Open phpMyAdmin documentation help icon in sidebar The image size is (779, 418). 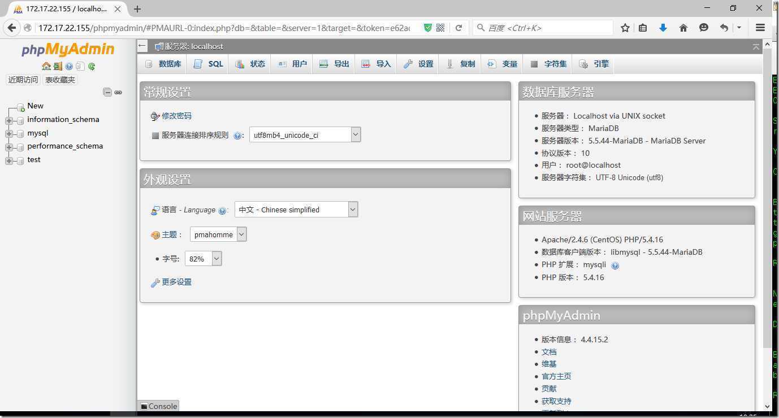69,66
